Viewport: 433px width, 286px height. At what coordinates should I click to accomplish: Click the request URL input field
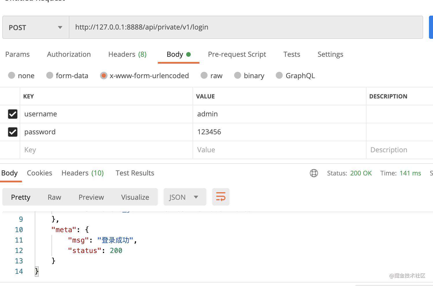point(246,27)
